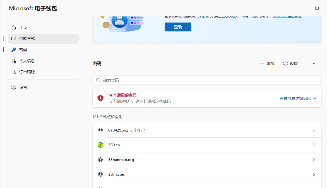The height and width of the screenshot is (188, 327).
Task: Click the 添加 plus button
Action: [267, 63]
